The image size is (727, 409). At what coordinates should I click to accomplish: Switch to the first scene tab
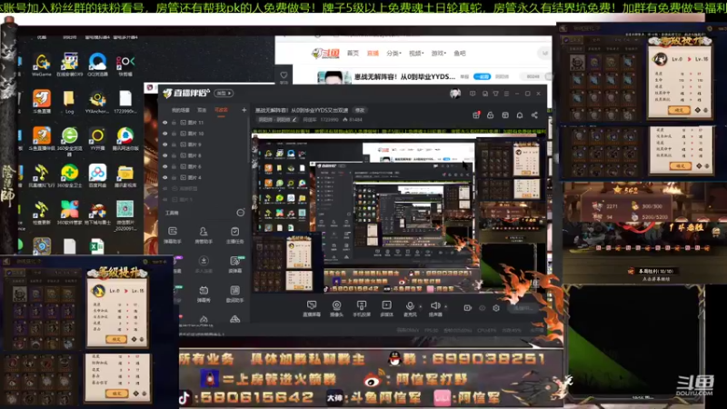[x=181, y=110]
